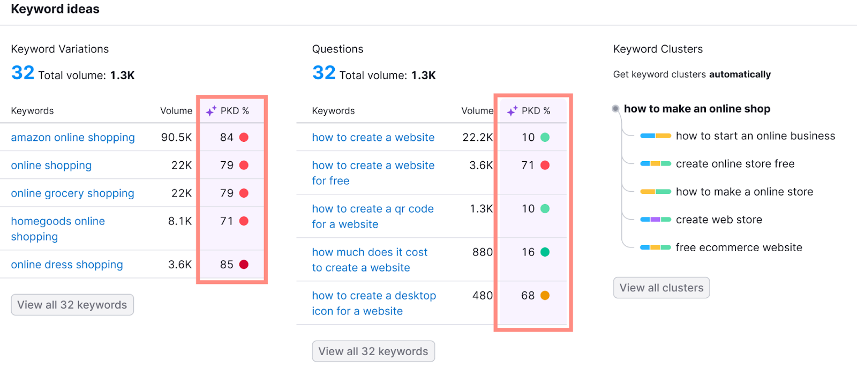Click the View all clusters button
Screen dimensions: 857x376
(661, 288)
